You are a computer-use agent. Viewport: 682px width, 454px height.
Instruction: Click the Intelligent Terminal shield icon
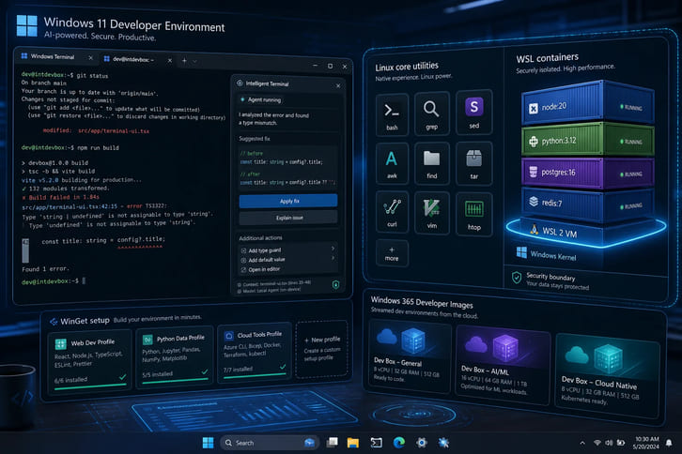click(335, 284)
